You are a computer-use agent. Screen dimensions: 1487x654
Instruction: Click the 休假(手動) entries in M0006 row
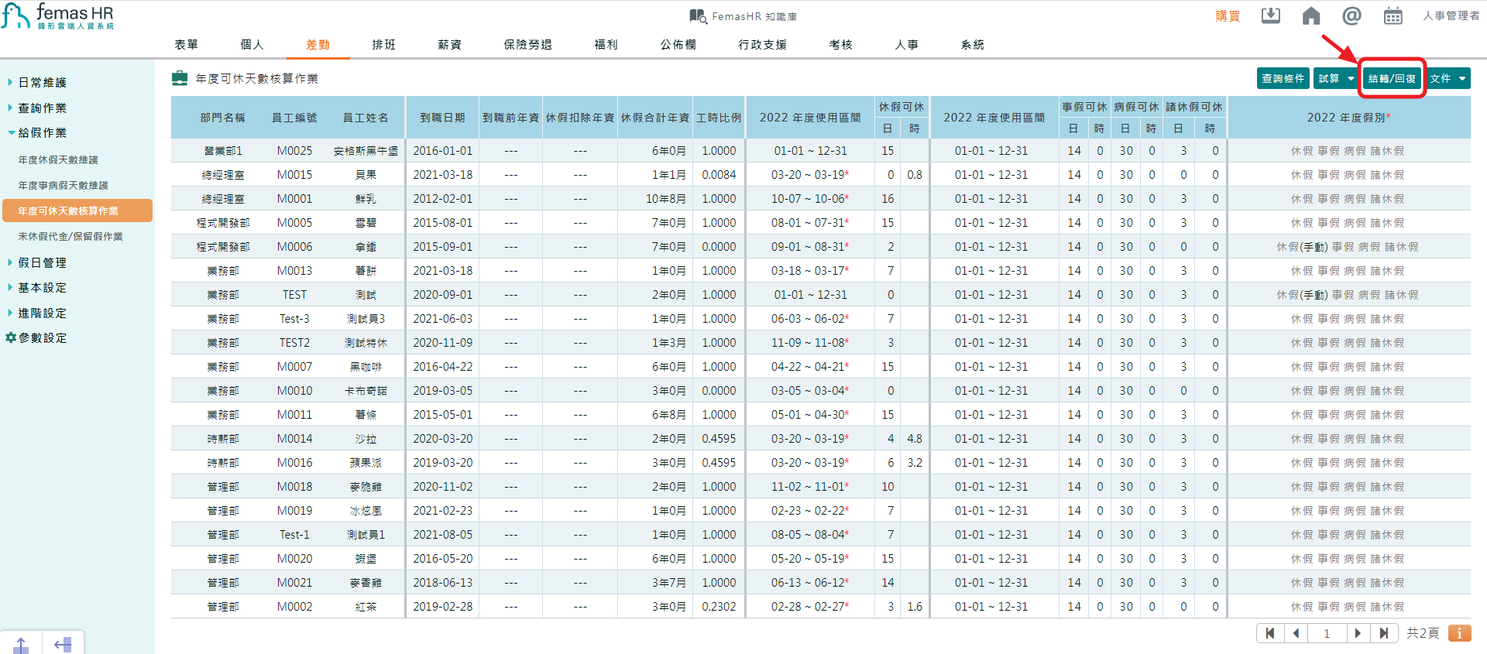[x=1302, y=247]
